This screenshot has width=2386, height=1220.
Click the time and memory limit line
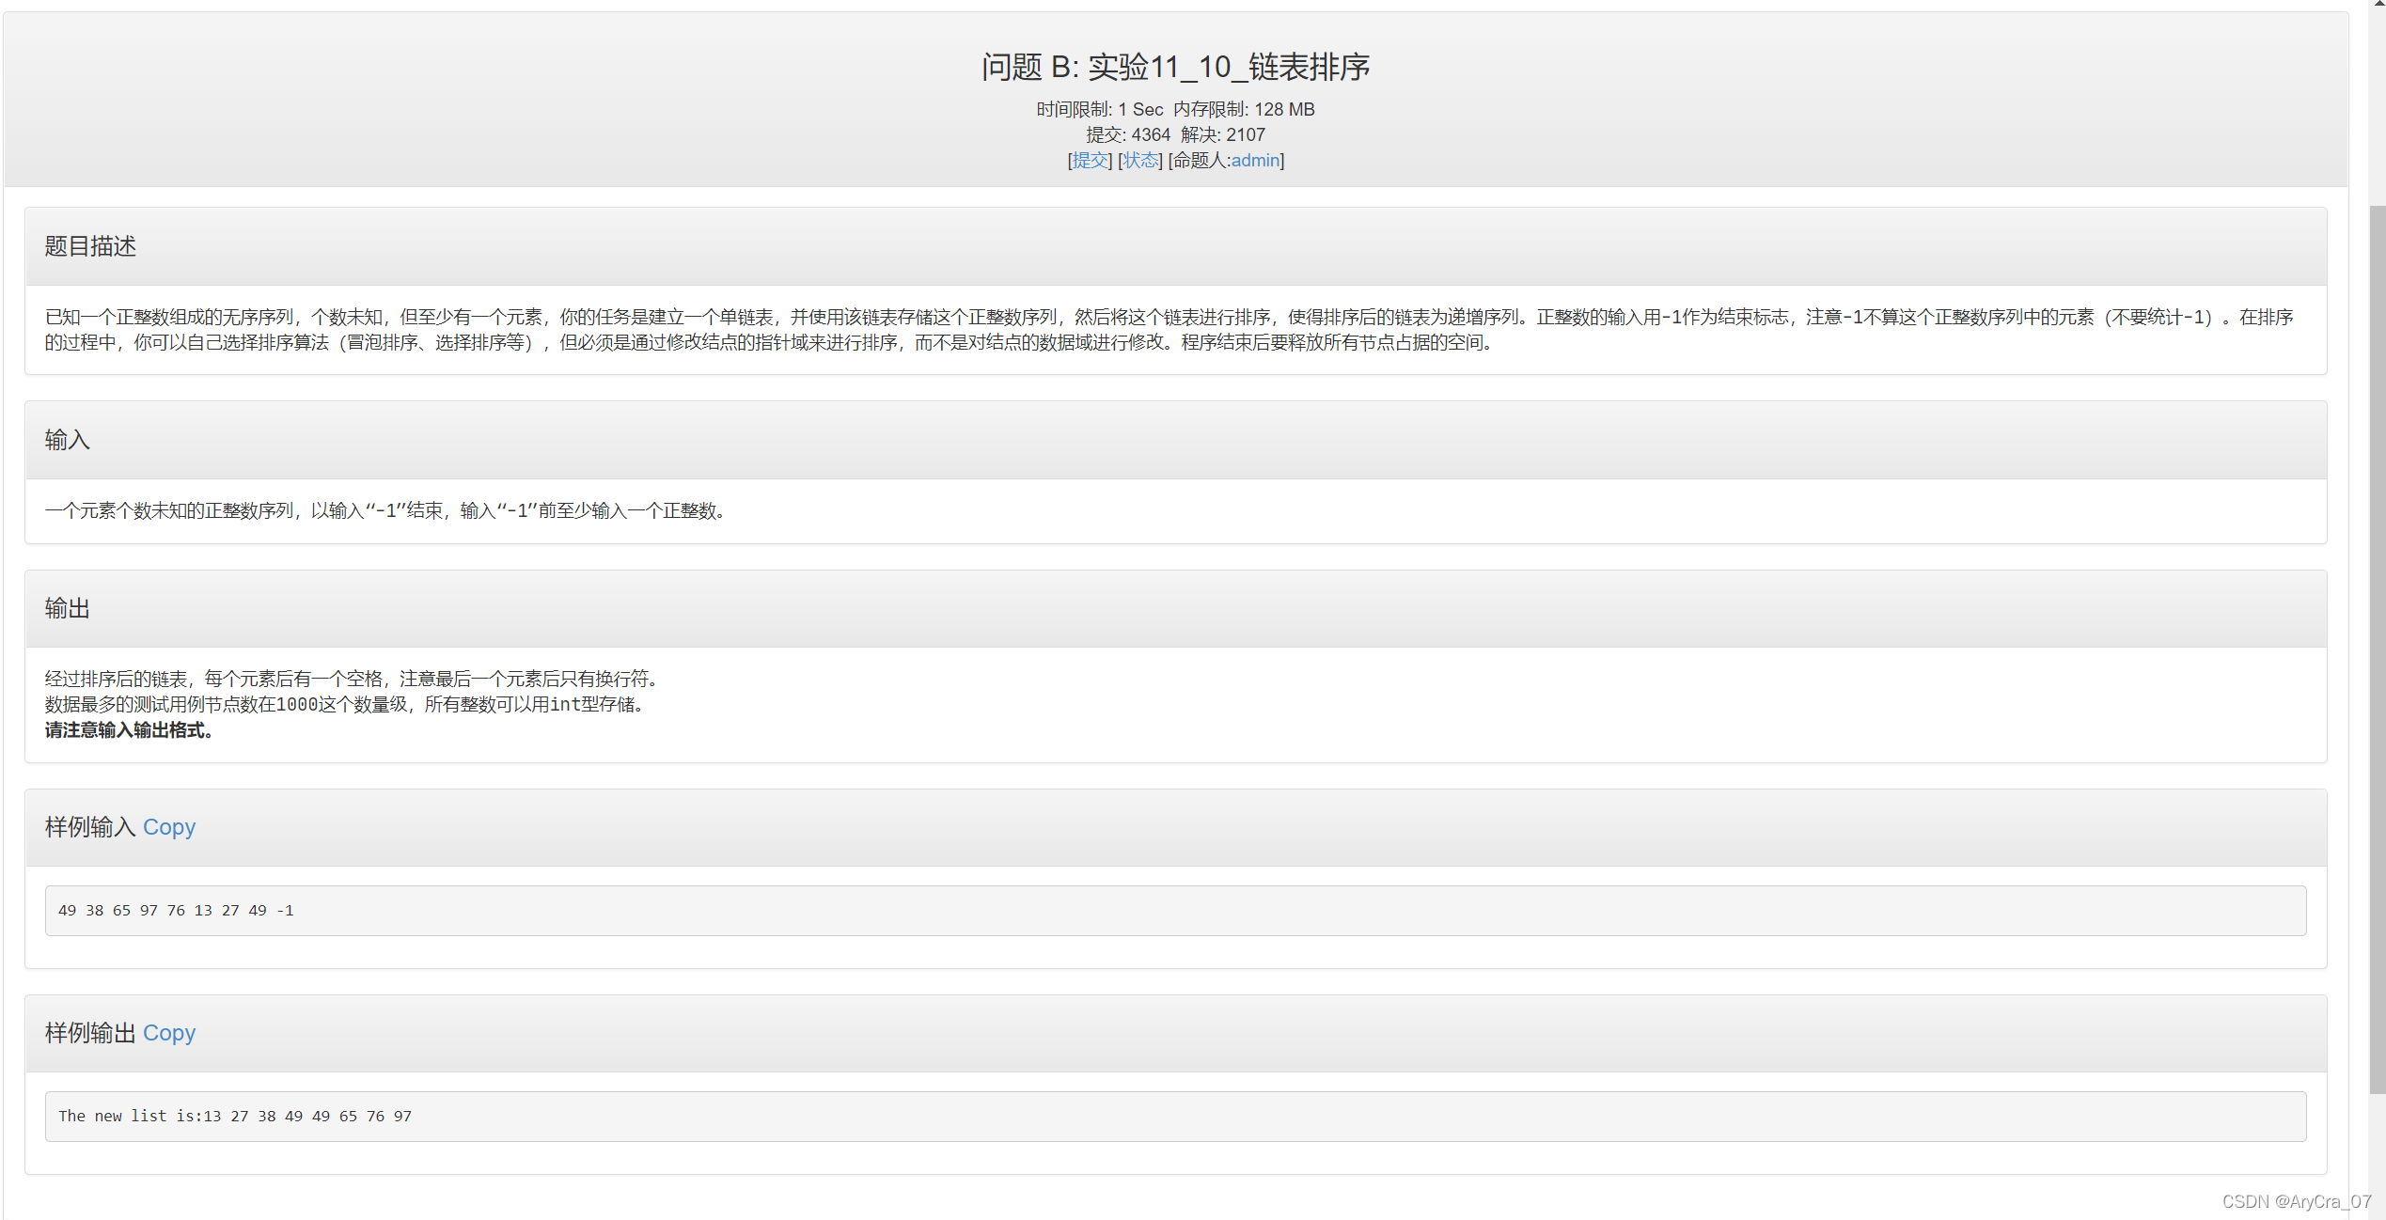tap(1175, 110)
